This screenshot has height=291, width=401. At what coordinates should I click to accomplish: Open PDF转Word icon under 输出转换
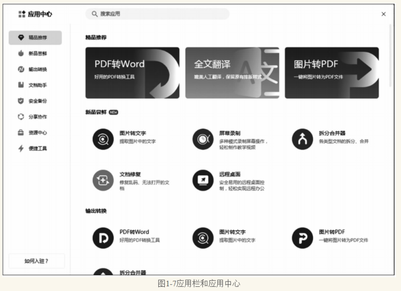[x=103, y=238]
